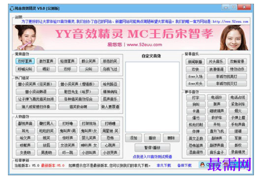This screenshot has width=260, height=179.
Task: Click the 暂停\播放 button
Action: [x=152, y=148]
